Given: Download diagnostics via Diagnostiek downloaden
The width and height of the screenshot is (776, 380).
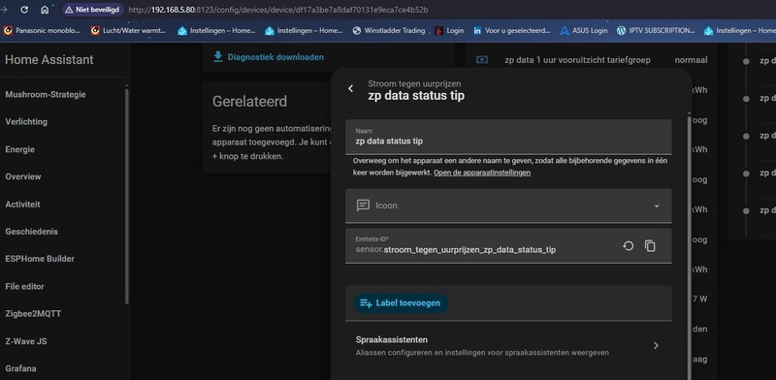Looking at the screenshot, I should pyautogui.click(x=269, y=57).
